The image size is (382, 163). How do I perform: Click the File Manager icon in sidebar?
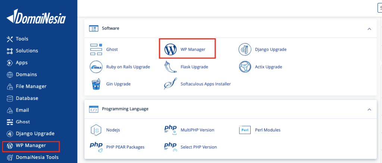click(x=10, y=86)
